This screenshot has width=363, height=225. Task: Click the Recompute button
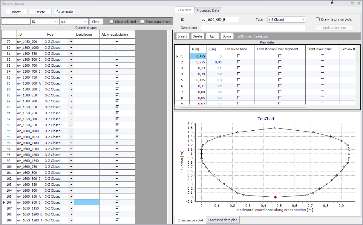click(65, 12)
